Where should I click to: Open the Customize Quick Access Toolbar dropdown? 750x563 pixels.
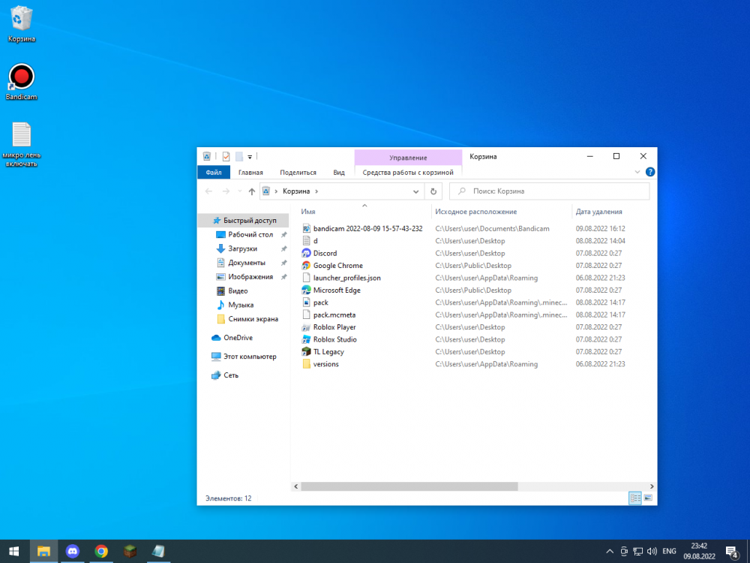[250, 157]
